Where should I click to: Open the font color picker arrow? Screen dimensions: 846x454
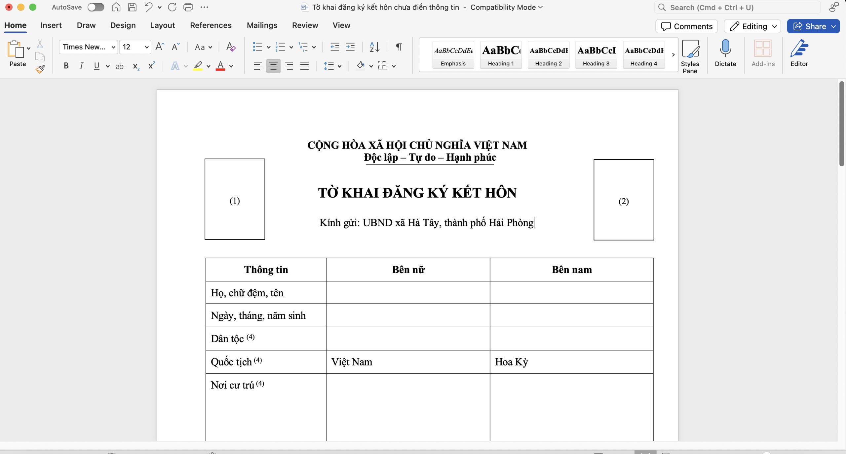point(231,66)
